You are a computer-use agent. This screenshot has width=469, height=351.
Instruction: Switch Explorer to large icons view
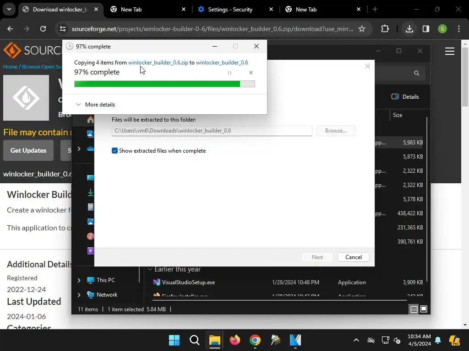pyautogui.click(x=424, y=309)
